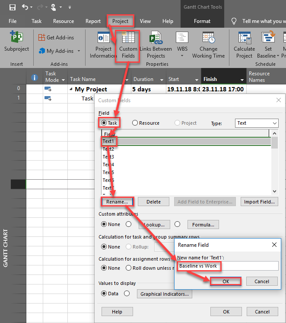Select the Task field radio button
286x323 pixels.
[x=104, y=123]
